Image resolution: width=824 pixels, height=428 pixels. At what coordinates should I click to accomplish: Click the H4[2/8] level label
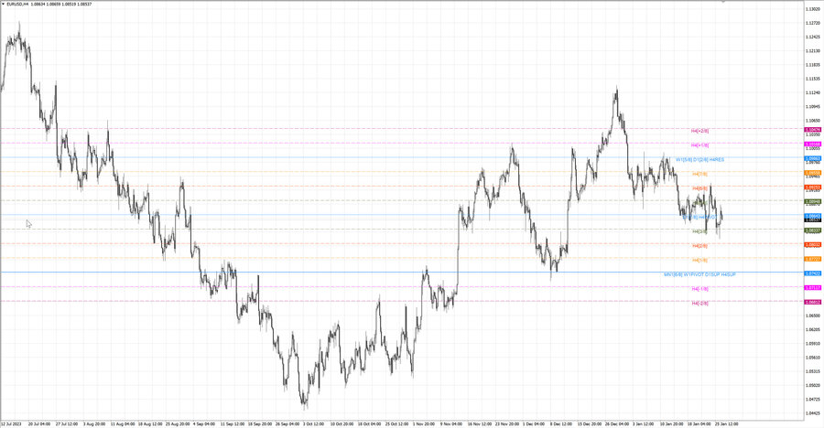700,246
